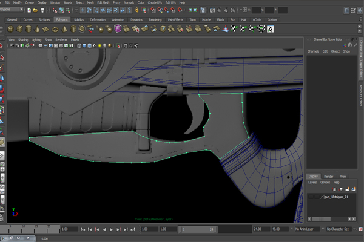Switch to the Surfaces shelf tab
364x242 pixels.
pos(44,20)
